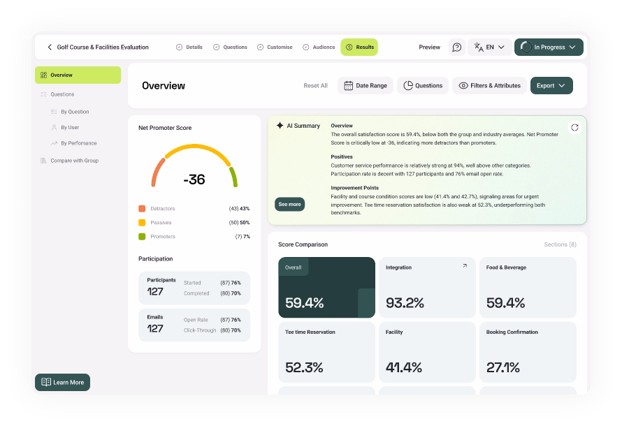Click the Detractors (43) 43% value
The height and width of the screenshot is (426, 622).
[x=239, y=208]
